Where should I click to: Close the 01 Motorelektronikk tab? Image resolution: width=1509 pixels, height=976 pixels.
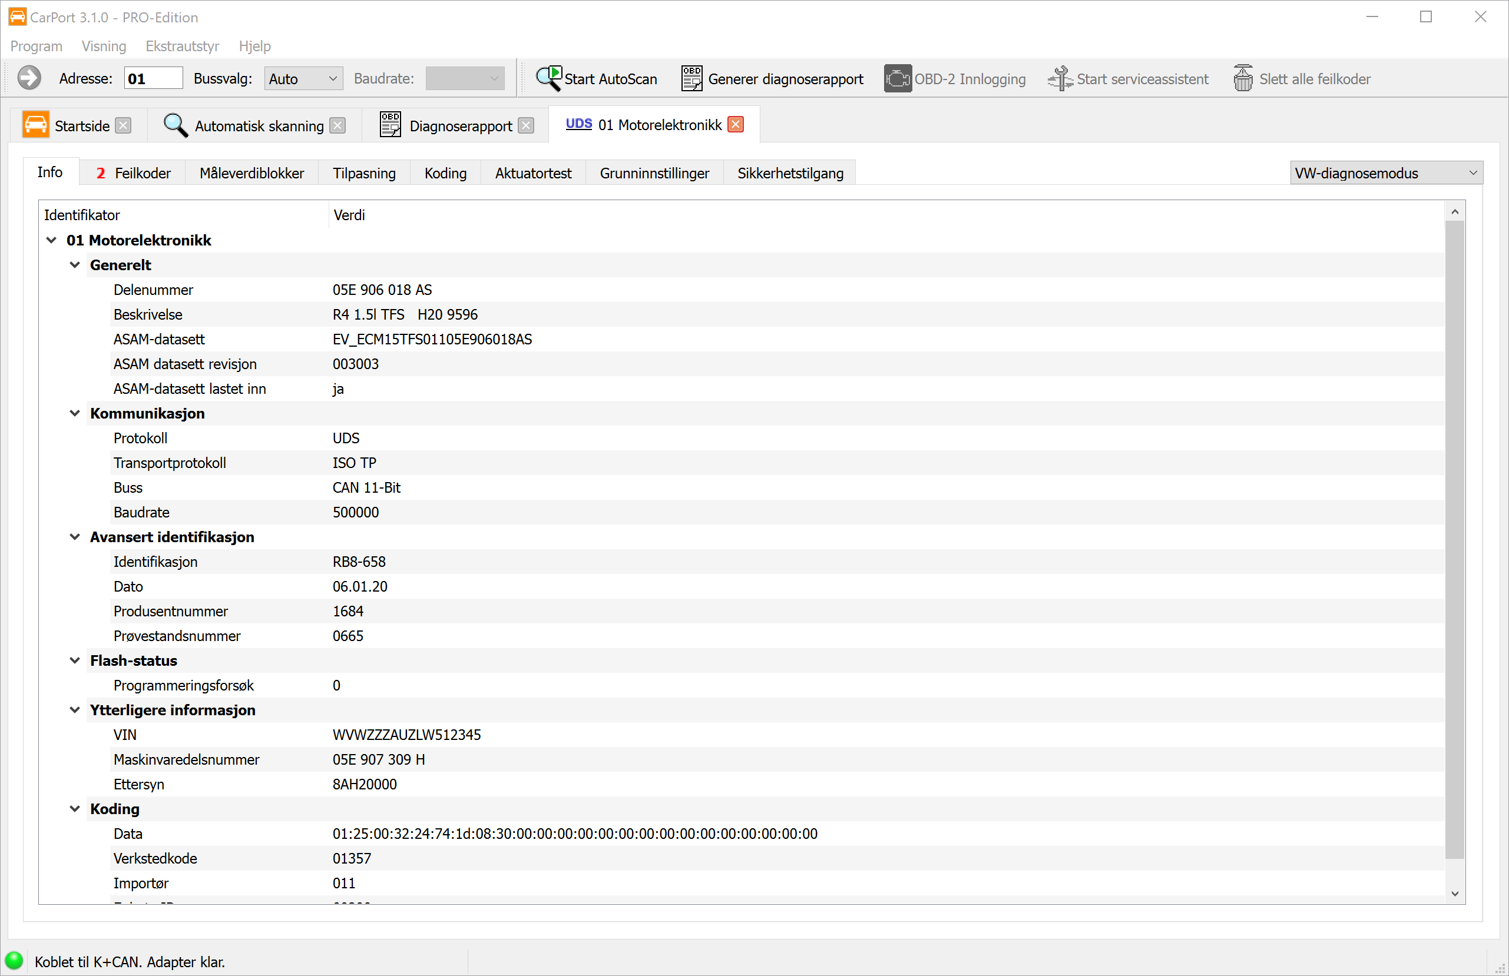736,124
